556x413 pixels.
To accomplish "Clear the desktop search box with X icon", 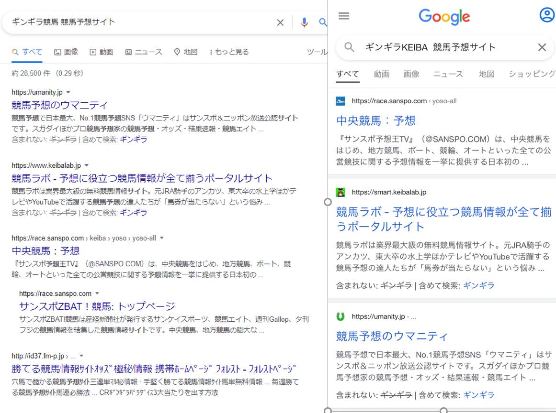I will pos(280,22).
